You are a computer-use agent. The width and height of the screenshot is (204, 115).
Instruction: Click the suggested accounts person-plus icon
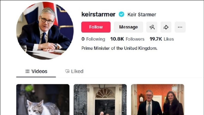tap(152, 27)
